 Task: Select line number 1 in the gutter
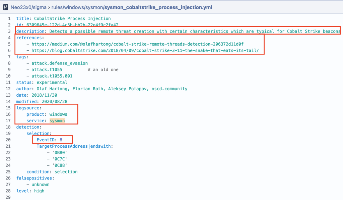[9, 18]
